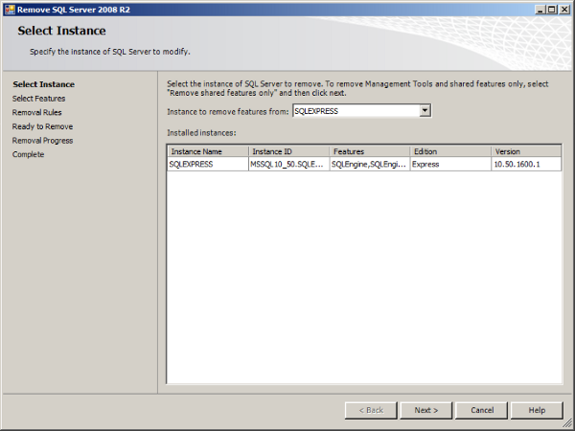Select the Removal Rules step
This screenshot has width=575, height=431.
[x=36, y=112]
